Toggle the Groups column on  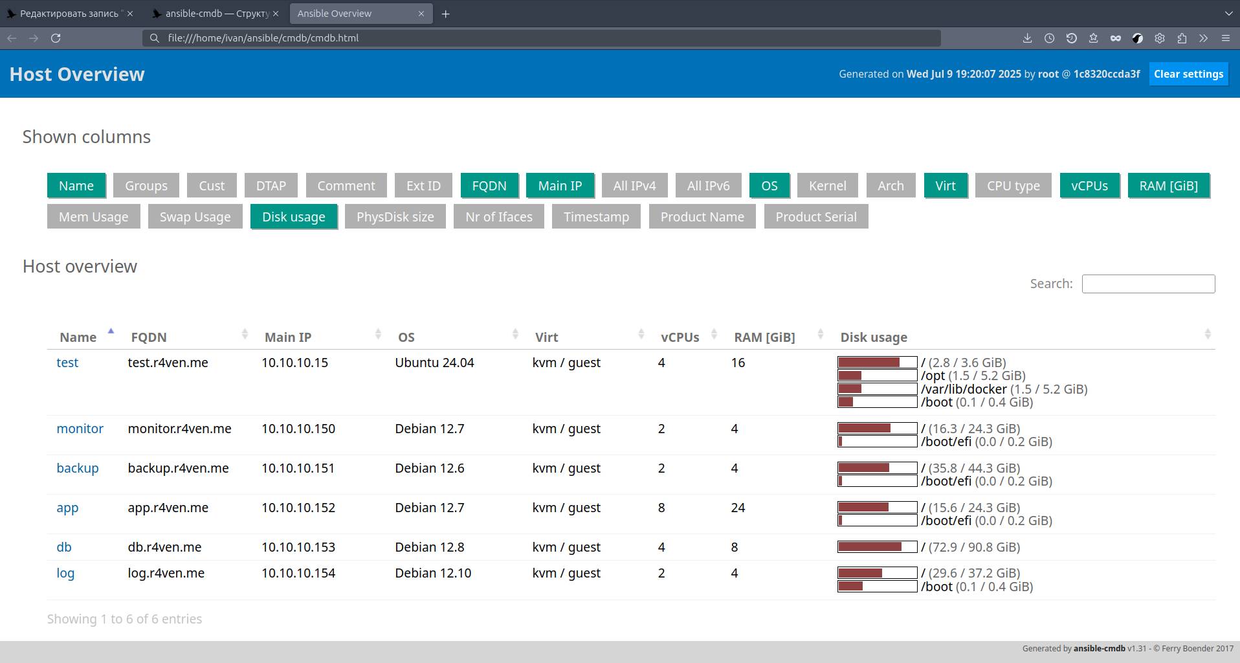pyautogui.click(x=146, y=186)
